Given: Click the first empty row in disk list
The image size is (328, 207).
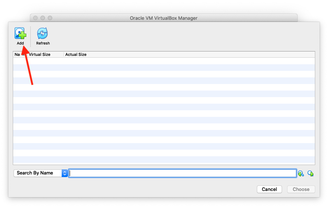Looking at the screenshot, I should click(x=164, y=61).
